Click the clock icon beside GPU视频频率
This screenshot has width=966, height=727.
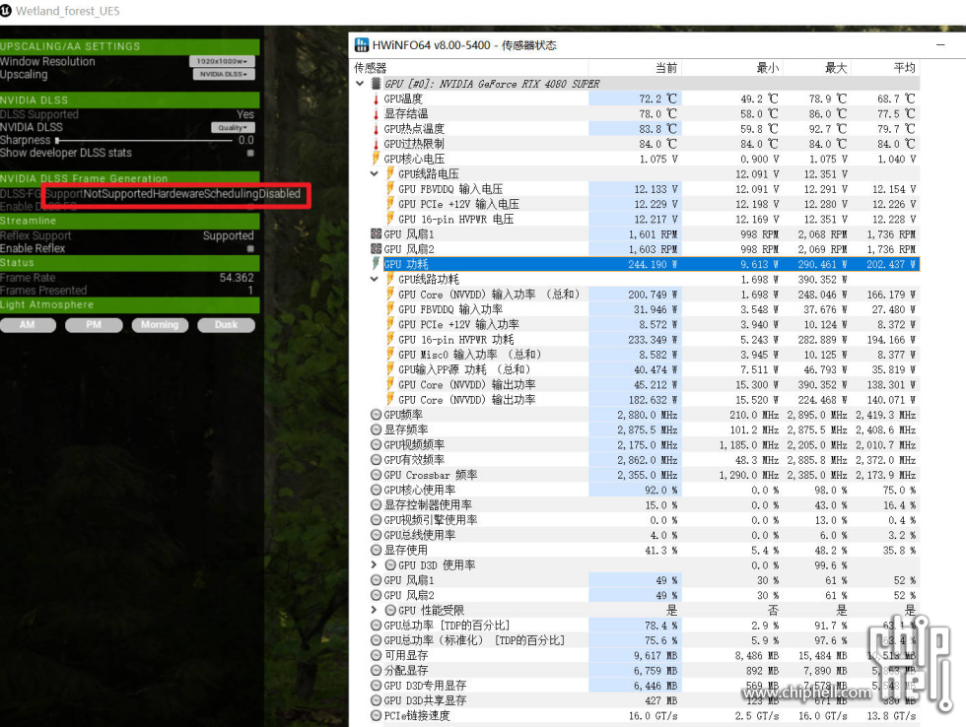coord(376,444)
